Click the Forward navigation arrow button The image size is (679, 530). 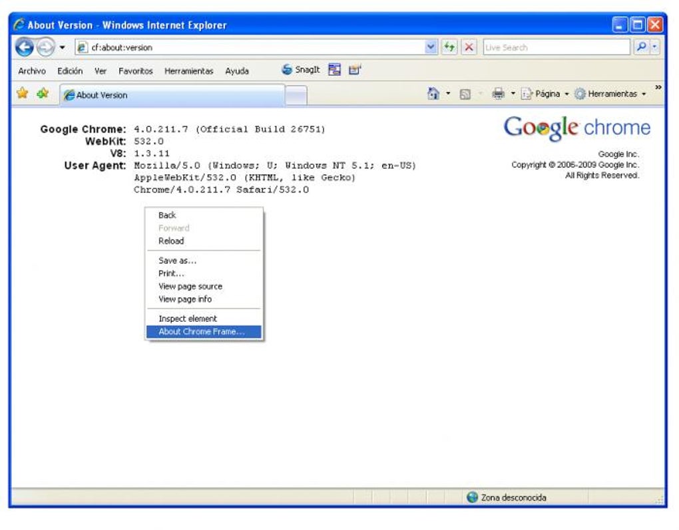pos(45,47)
